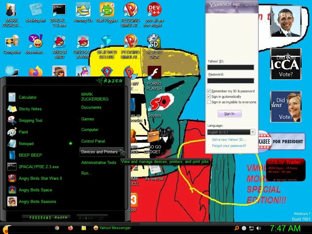Open Among Us desktop shortcut

(83, 13)
